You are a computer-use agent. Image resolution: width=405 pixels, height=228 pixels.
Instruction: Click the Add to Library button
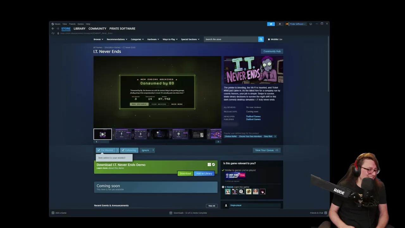point(204,174)
